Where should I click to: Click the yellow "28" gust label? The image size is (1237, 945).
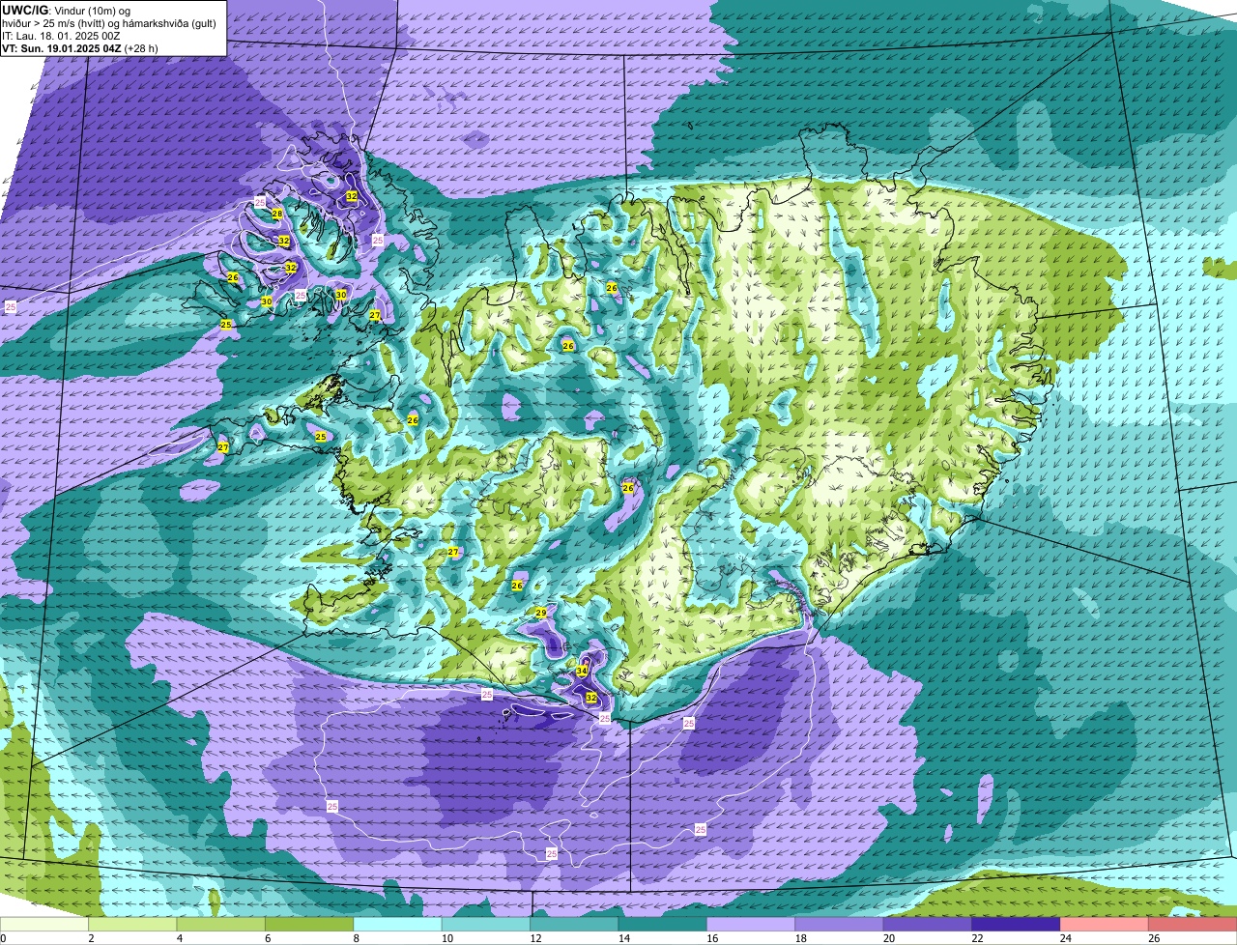[277, 214]
